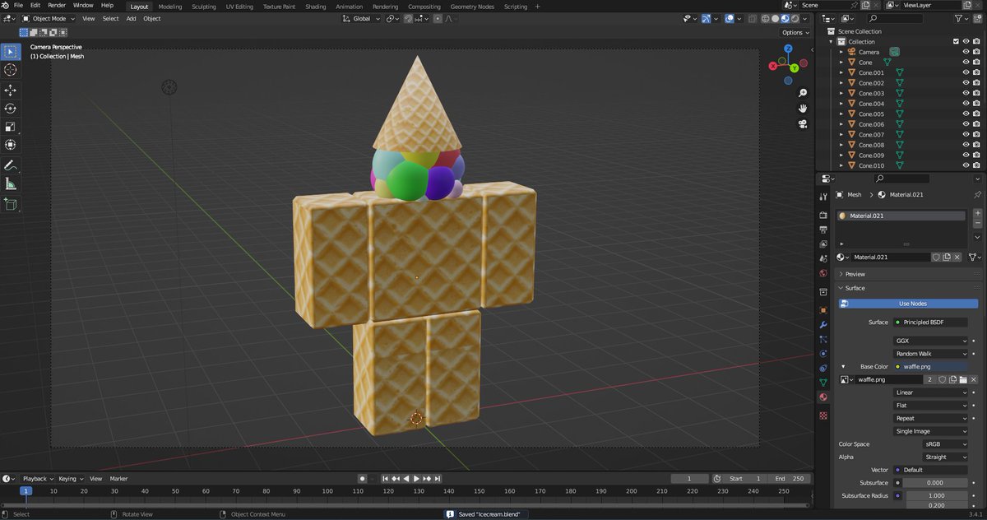This screenshot has width=987, height=520.
Task: Open the Output properties tab
Action: click(x=823, y=230)
